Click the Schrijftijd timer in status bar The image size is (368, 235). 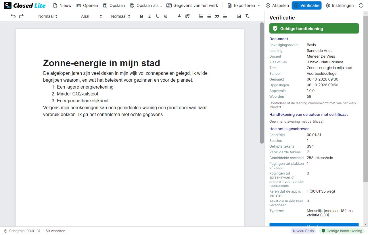click(x=22, y=231)
